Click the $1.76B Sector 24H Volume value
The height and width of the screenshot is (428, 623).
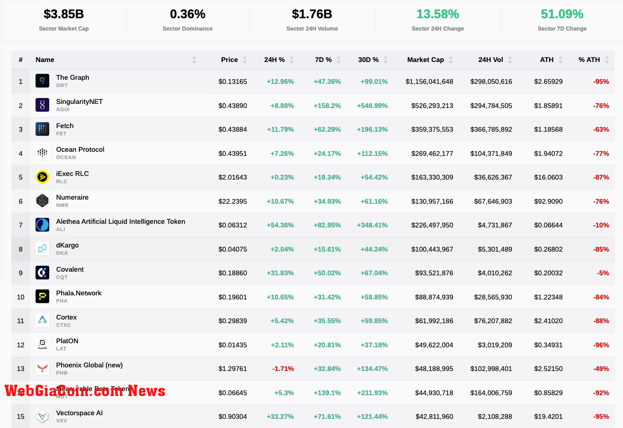[312, 14]
